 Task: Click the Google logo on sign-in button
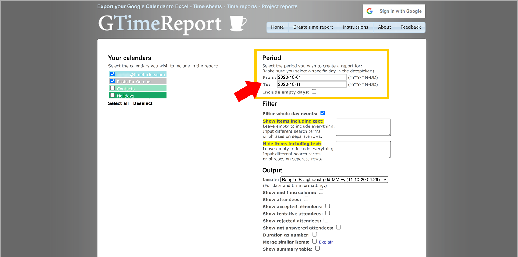pos(370,11)
